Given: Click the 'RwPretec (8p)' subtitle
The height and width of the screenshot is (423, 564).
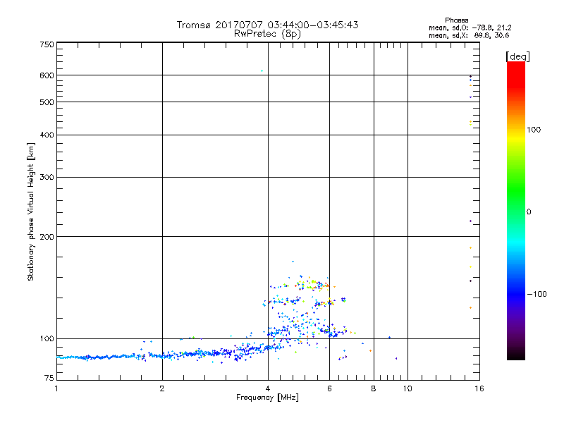Looking at the screenshot, I should point(267,34).
